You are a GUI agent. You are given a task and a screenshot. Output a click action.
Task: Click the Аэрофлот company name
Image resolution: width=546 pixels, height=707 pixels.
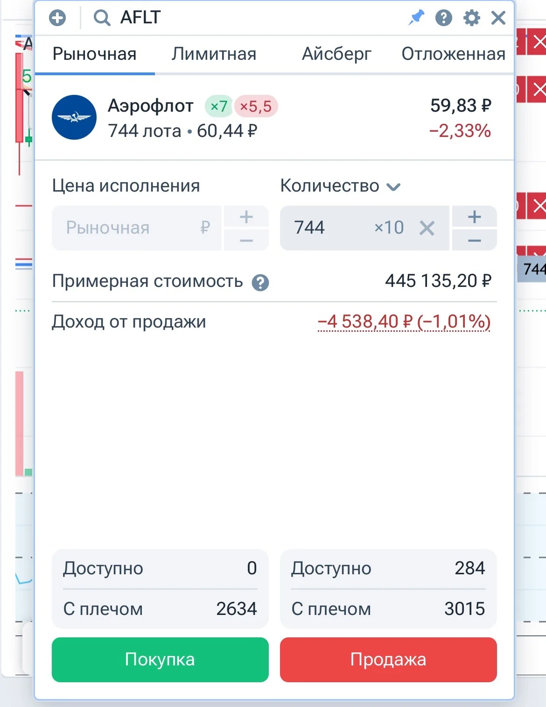coord(150,106)
